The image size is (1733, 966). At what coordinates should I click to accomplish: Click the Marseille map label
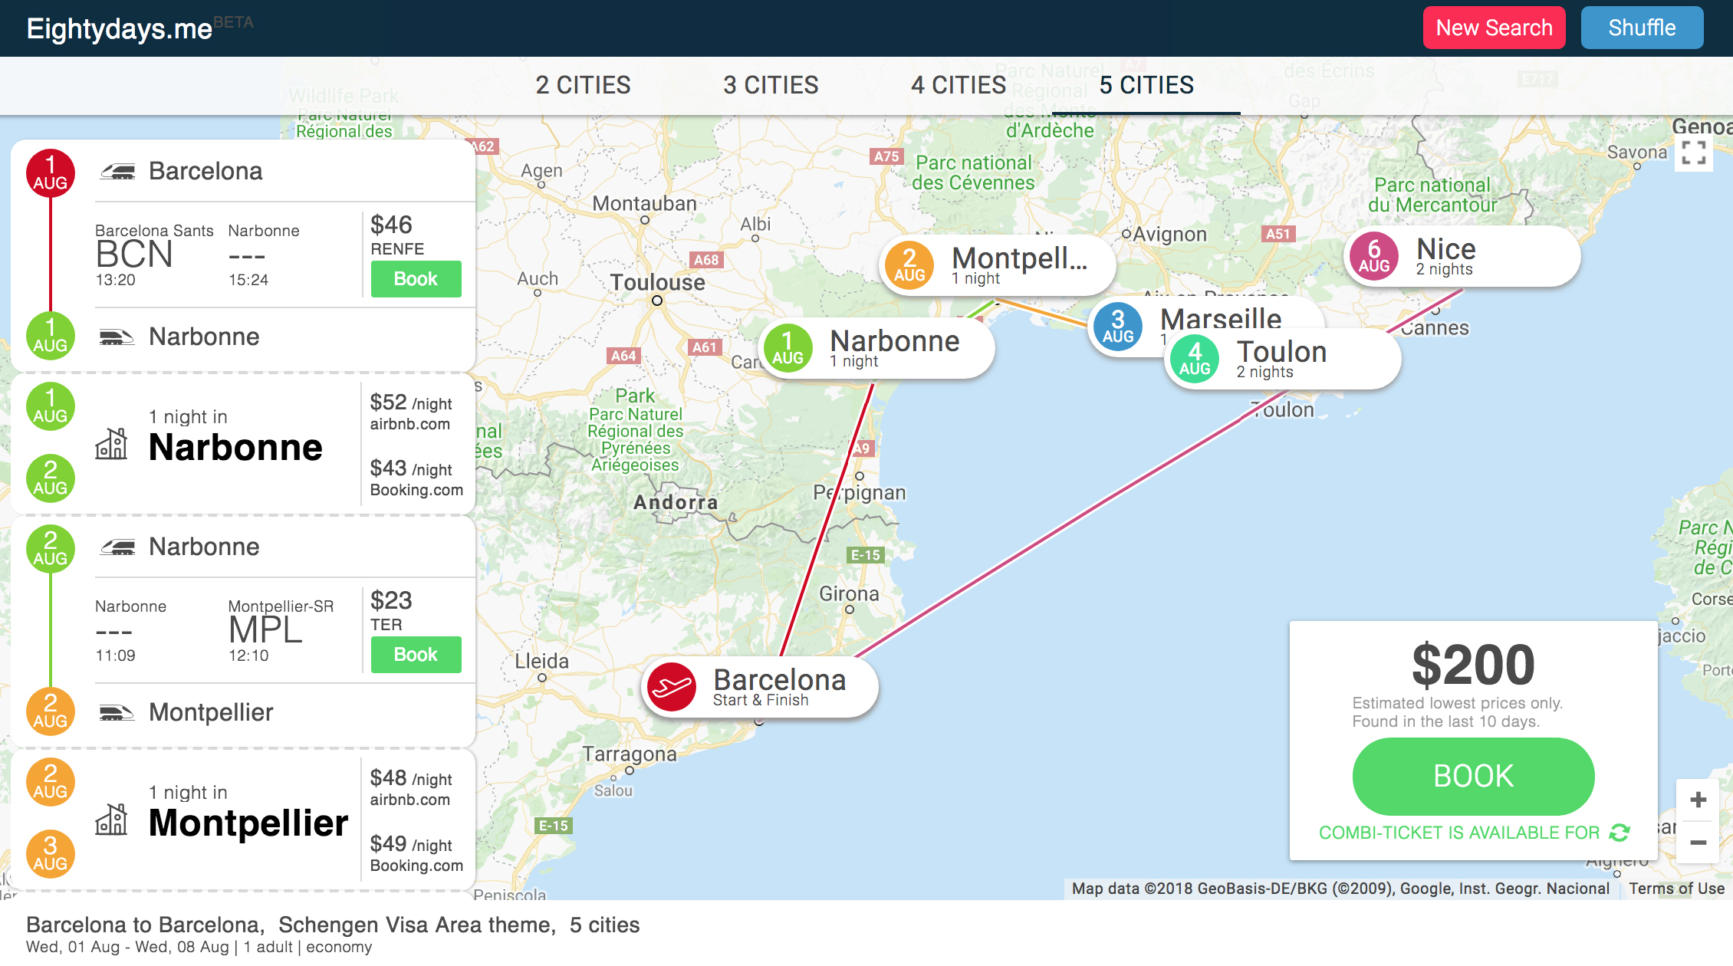[1221, 318]
